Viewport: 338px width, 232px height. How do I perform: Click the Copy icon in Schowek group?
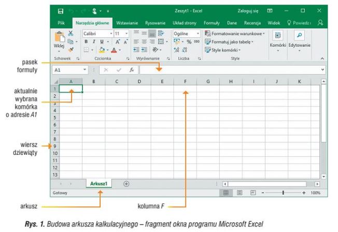pos(71,41)
